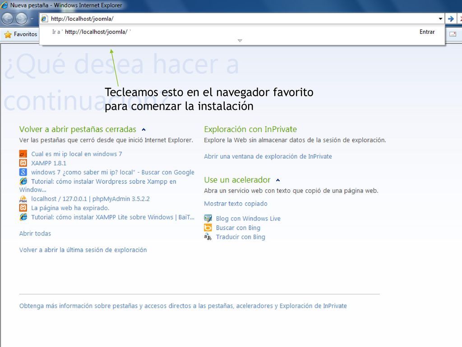Expand the autocomplete list with the down chevron
The height and width of the screenshot is (347, 462).
point(240,40)
